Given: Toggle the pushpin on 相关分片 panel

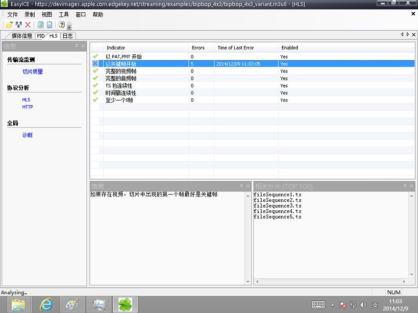Looking at the screenshot, I should point(404,186).
